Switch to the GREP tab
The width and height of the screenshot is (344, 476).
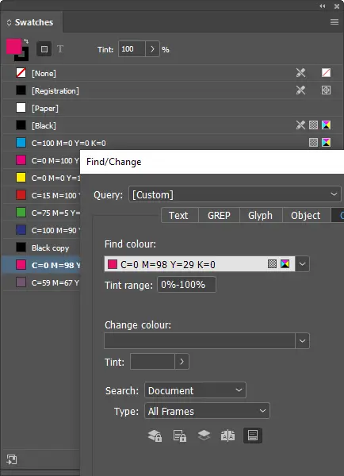[x=219, y=215]
